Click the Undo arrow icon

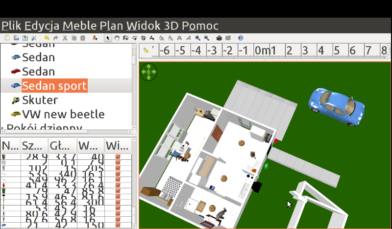(47, 38)
